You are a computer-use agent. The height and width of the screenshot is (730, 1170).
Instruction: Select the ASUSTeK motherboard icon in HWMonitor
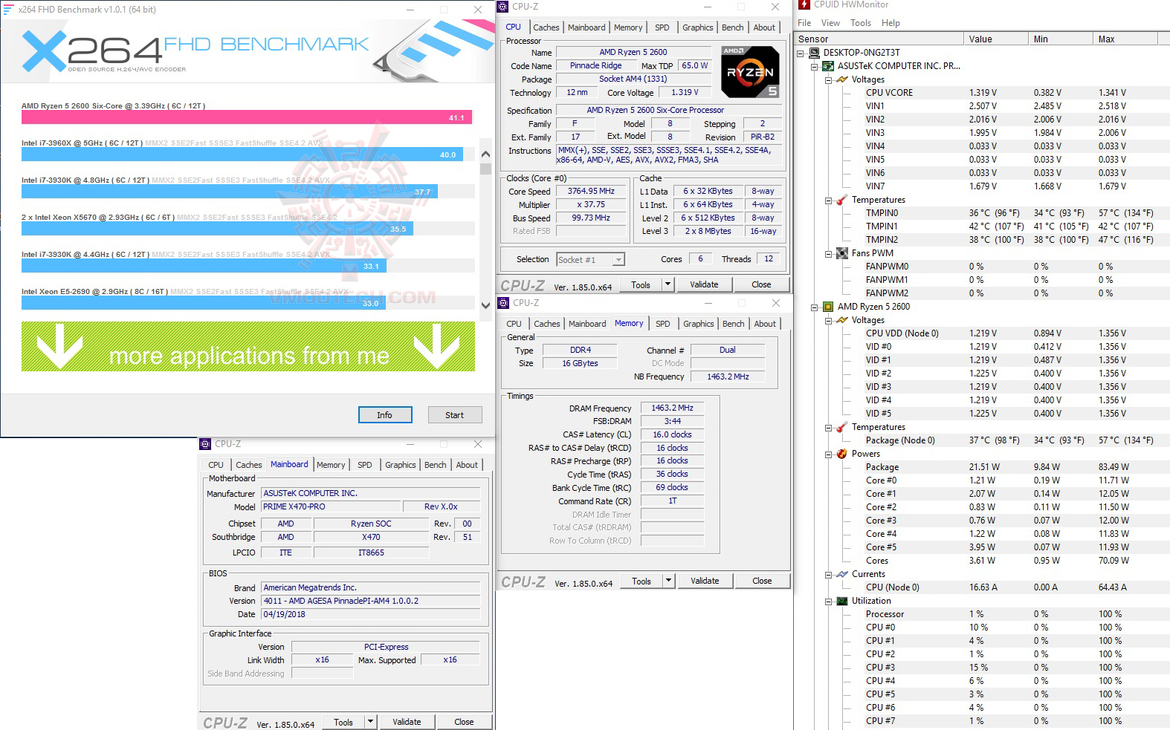(x=828, y=66)
